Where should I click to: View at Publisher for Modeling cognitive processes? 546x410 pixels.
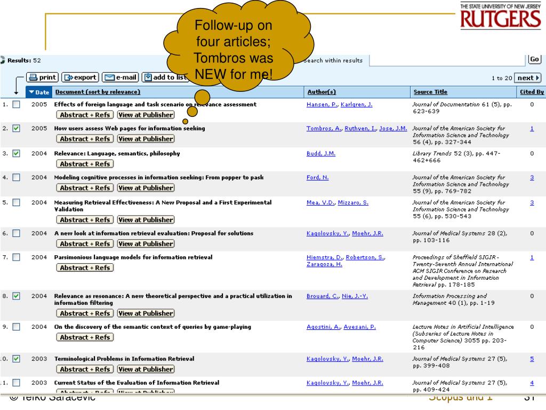point(146,188)
